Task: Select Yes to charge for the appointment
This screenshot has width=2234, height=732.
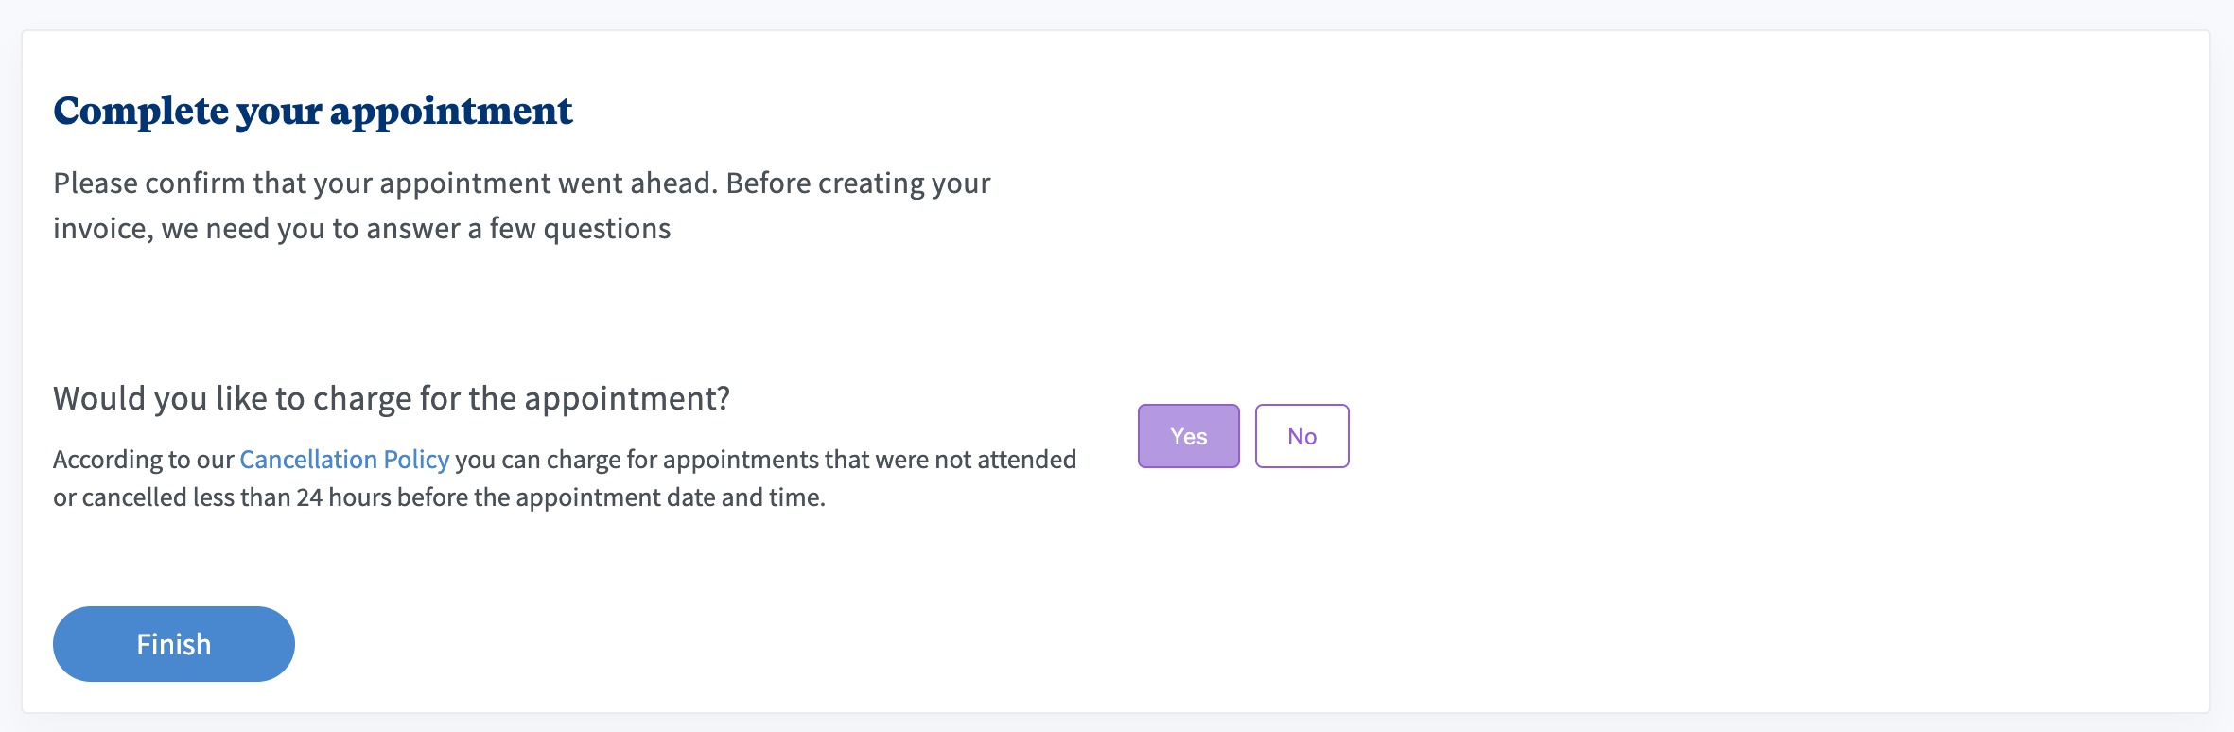Action: (1188, 436)
